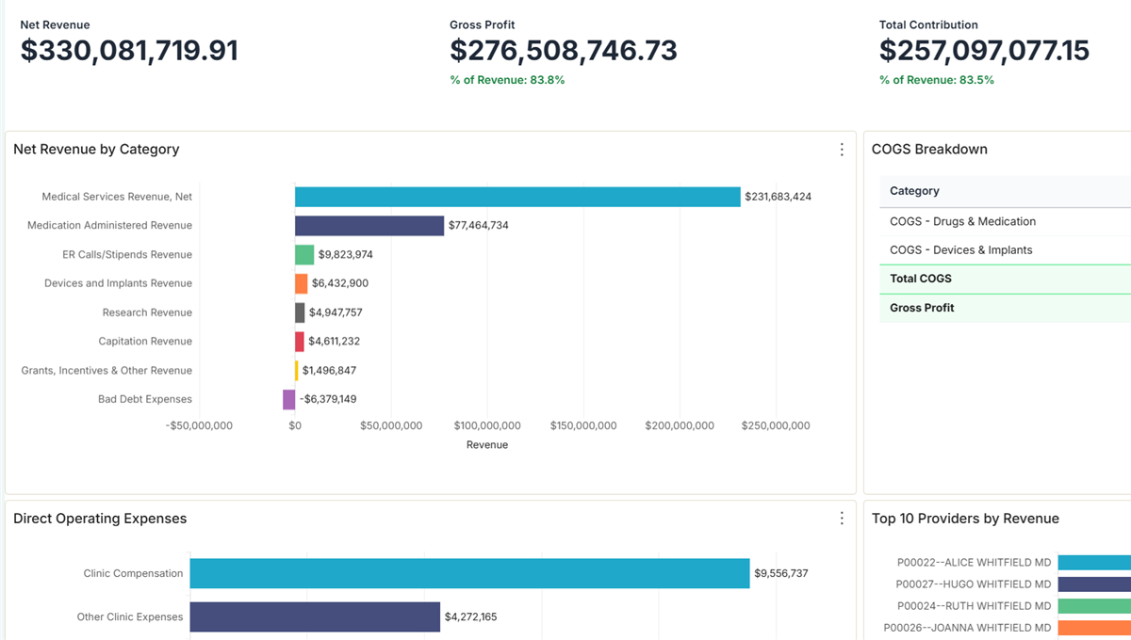Click the Gross Profit value $276,508,746.73
This screenshot has height=640, width=1131.
click(x=564, y=51)
